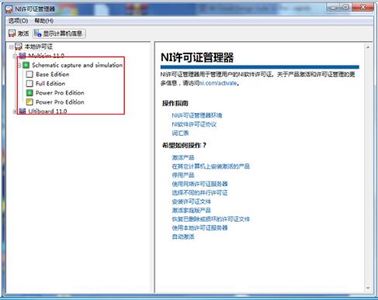Collapse the 本地许可证 tree root
The image size is (378, 300).
[x=11, y=47]
